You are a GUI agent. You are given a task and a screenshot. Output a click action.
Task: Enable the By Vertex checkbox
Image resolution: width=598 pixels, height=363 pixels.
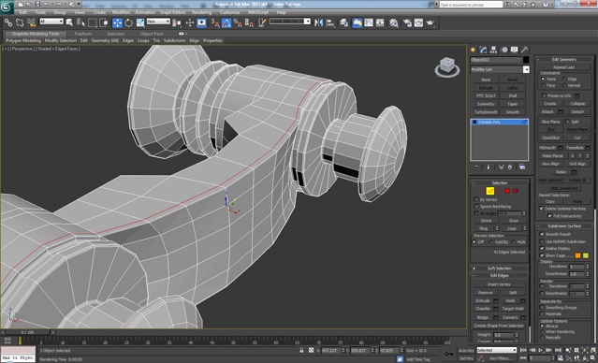[476, 200]
